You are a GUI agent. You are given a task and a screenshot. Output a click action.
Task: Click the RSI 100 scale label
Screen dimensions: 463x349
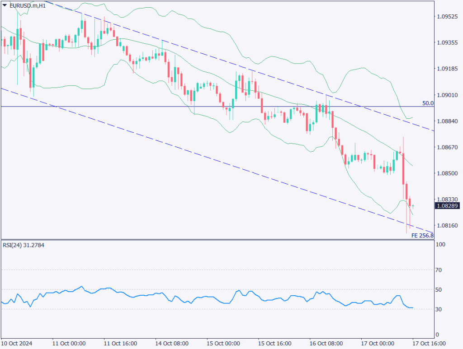442,245
